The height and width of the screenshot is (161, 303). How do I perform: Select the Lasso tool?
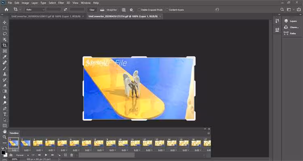point(4,34)
